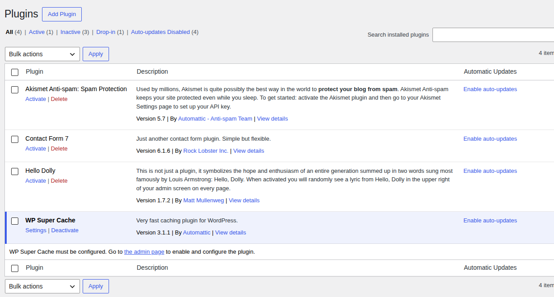Enable auto-updates for WP Super Cache

(490, 221)
